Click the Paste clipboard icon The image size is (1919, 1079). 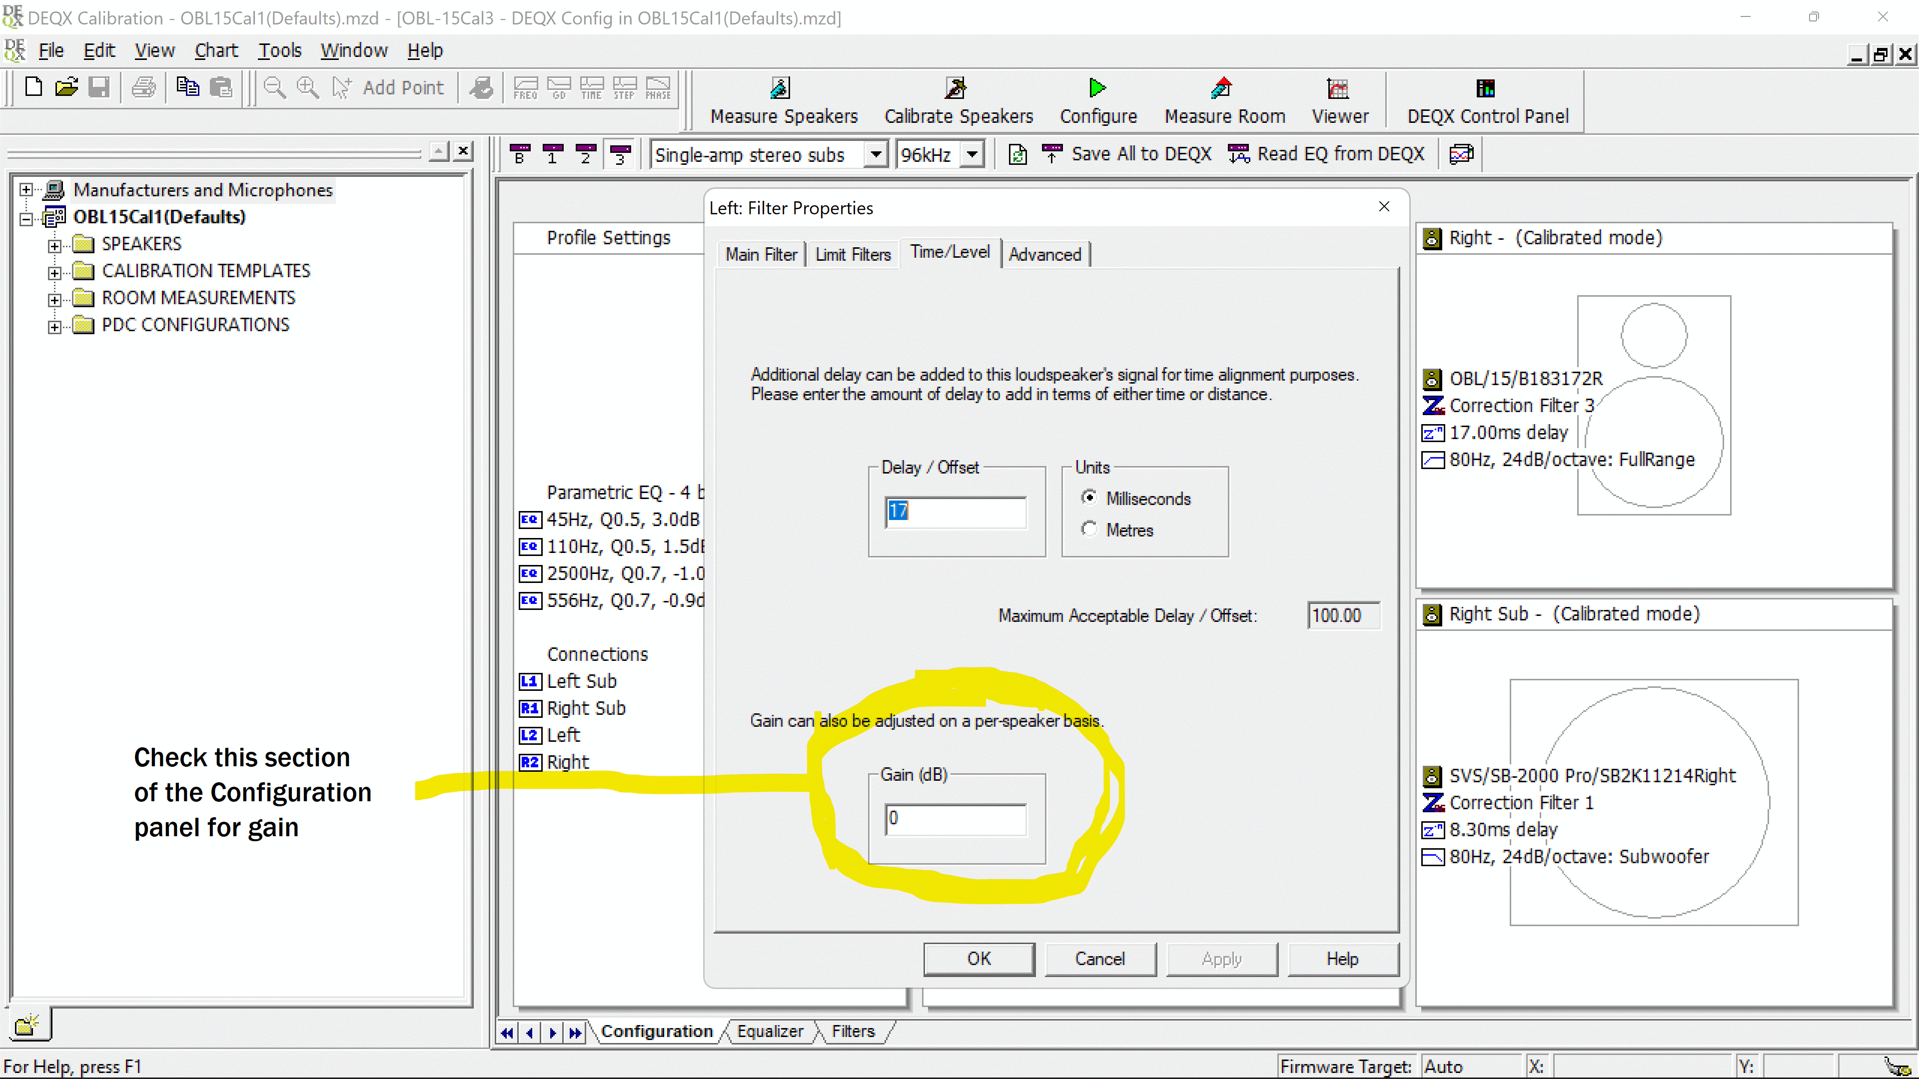pos(220,88)
